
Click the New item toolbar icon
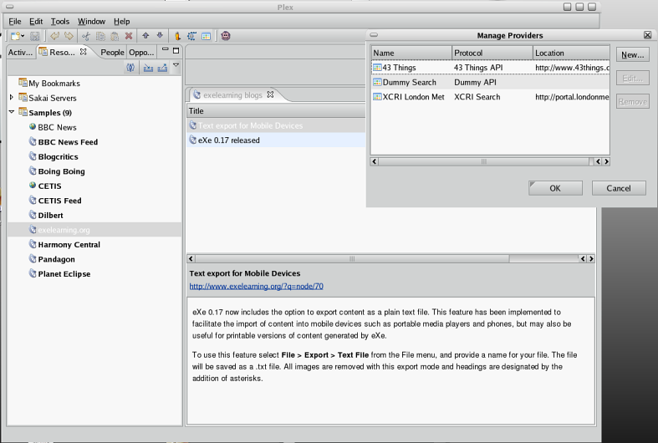click(x=15, y=36)
